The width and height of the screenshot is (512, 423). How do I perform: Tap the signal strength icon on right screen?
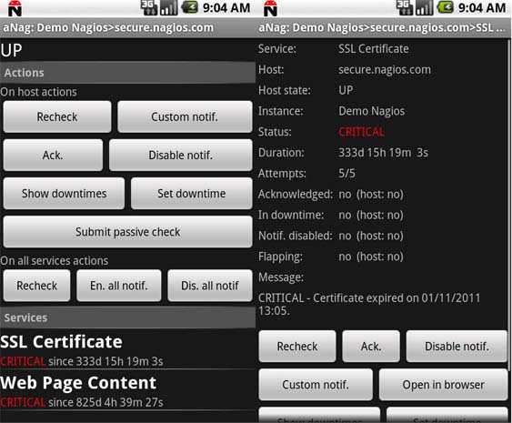click(x=425, y=8)
